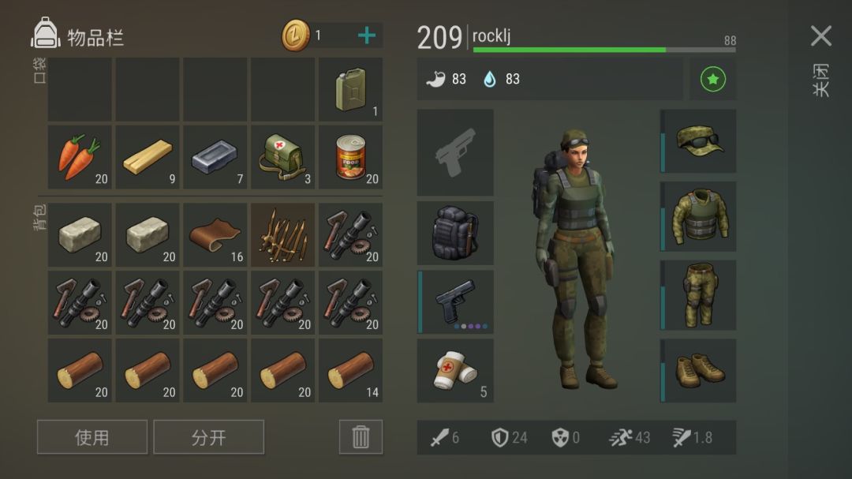Image resolution: width=852 pixels, height=479 pixels.
Task: Select the iron bar stack
Action: click(x=215, y=157)
